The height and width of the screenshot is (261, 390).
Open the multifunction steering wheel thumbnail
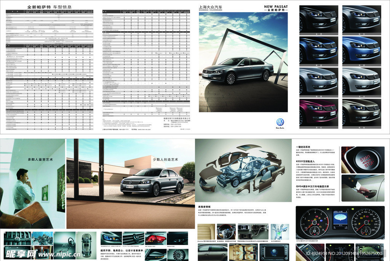(226, 232)
